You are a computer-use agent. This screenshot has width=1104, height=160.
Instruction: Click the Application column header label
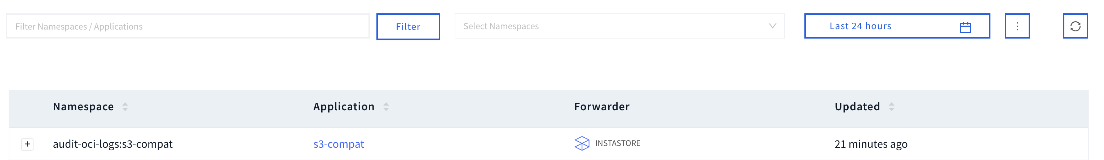click(343, 107)
